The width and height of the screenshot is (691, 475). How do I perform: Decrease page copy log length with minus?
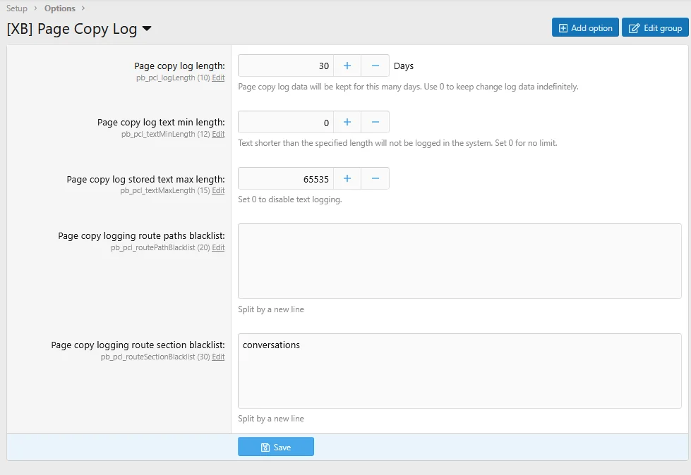[375, 66]
